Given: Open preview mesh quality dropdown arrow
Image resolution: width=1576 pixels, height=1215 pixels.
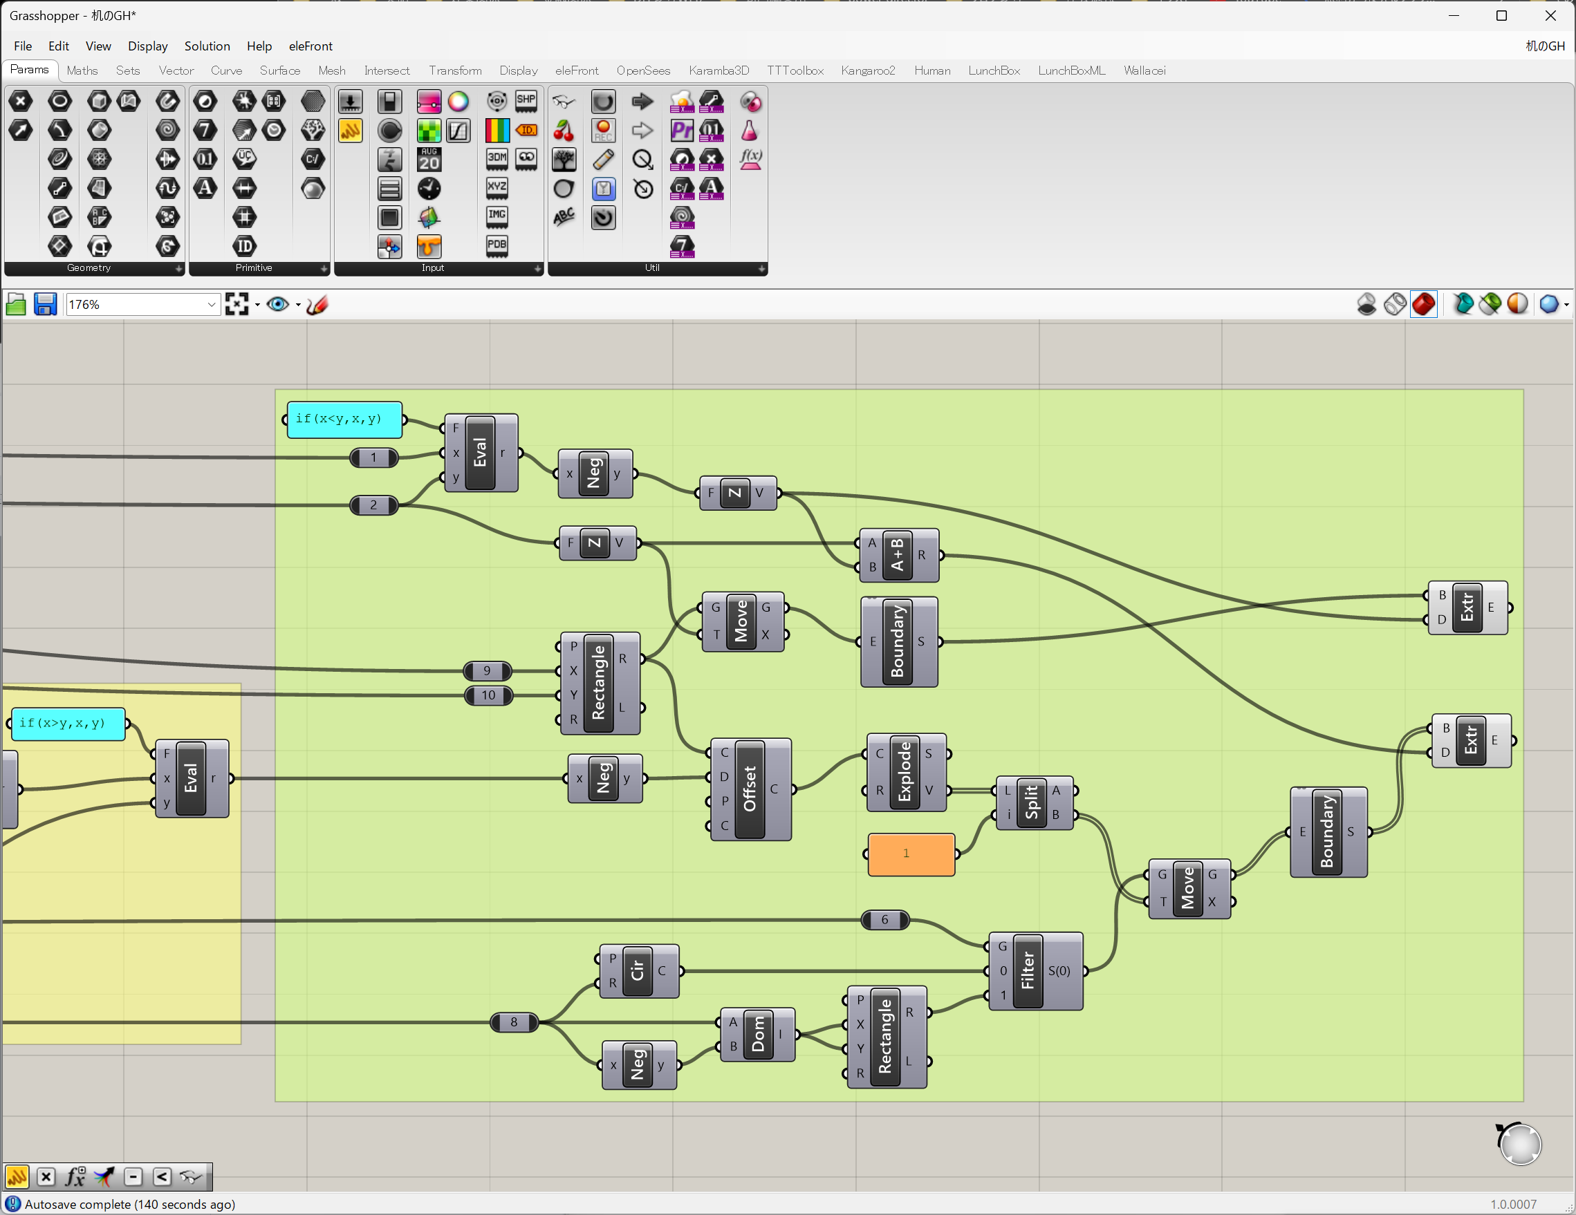Looking at the screenshot, I should pyautogui.click(x=1566, y=305).
